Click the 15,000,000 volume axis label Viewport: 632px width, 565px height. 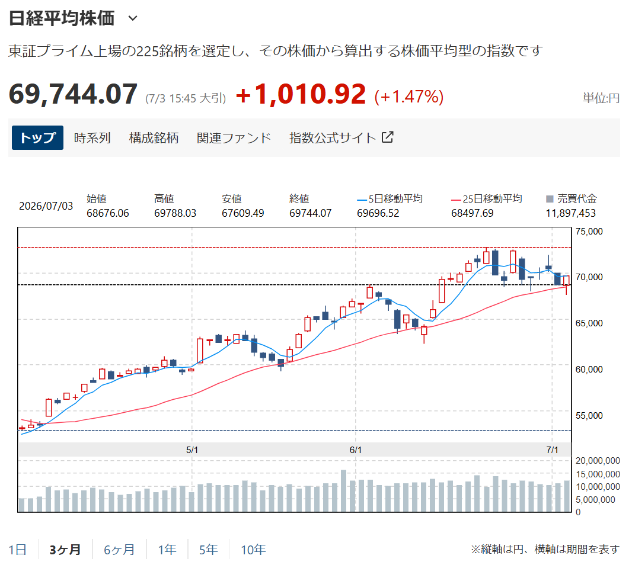click(x=598, y=474)
